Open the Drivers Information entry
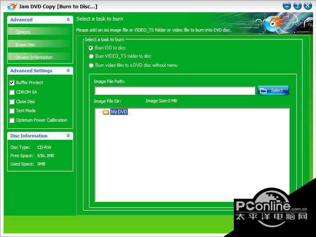Image resolution: width=316 pixels, height=237 pixels. pyautogui.click(x=39, y=57)
